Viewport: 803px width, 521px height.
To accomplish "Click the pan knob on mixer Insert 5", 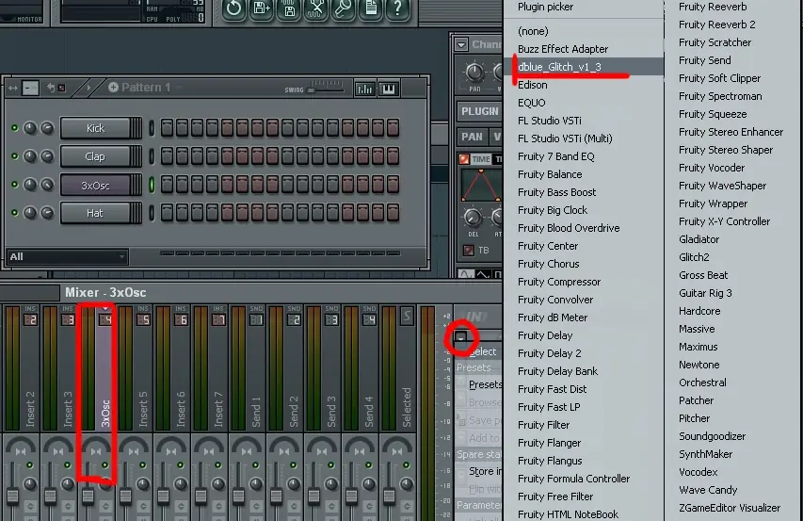I will [143, 483].
